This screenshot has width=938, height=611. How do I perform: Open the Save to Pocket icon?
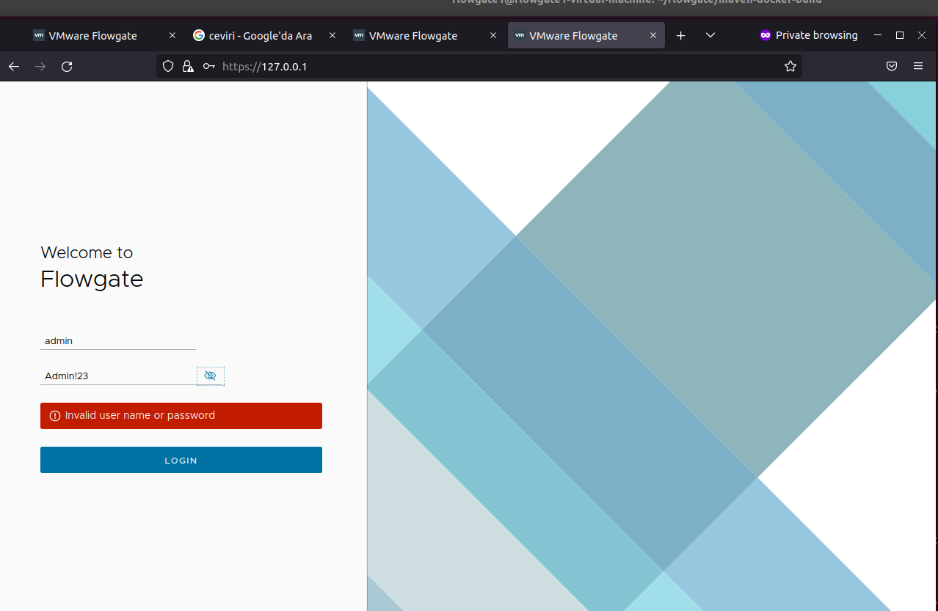892,67
